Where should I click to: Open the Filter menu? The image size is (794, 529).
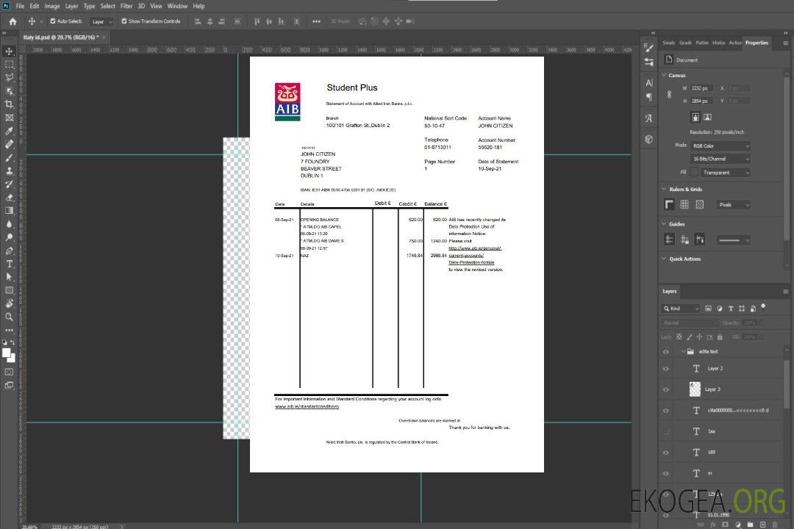click(x=126, y=6)
